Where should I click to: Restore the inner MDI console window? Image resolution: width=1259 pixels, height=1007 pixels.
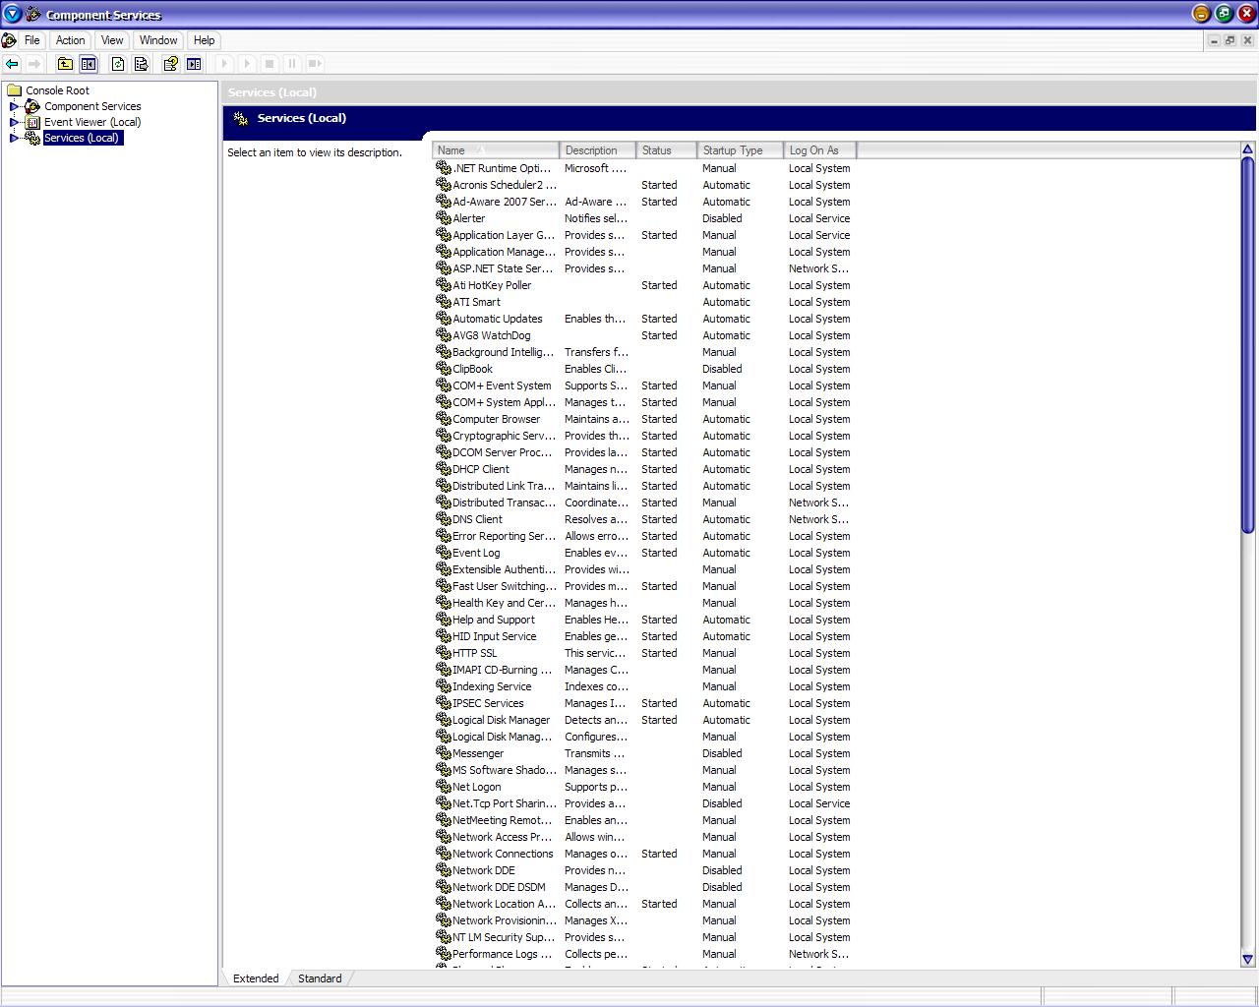pyautogui.click(x=1230, y=40)
